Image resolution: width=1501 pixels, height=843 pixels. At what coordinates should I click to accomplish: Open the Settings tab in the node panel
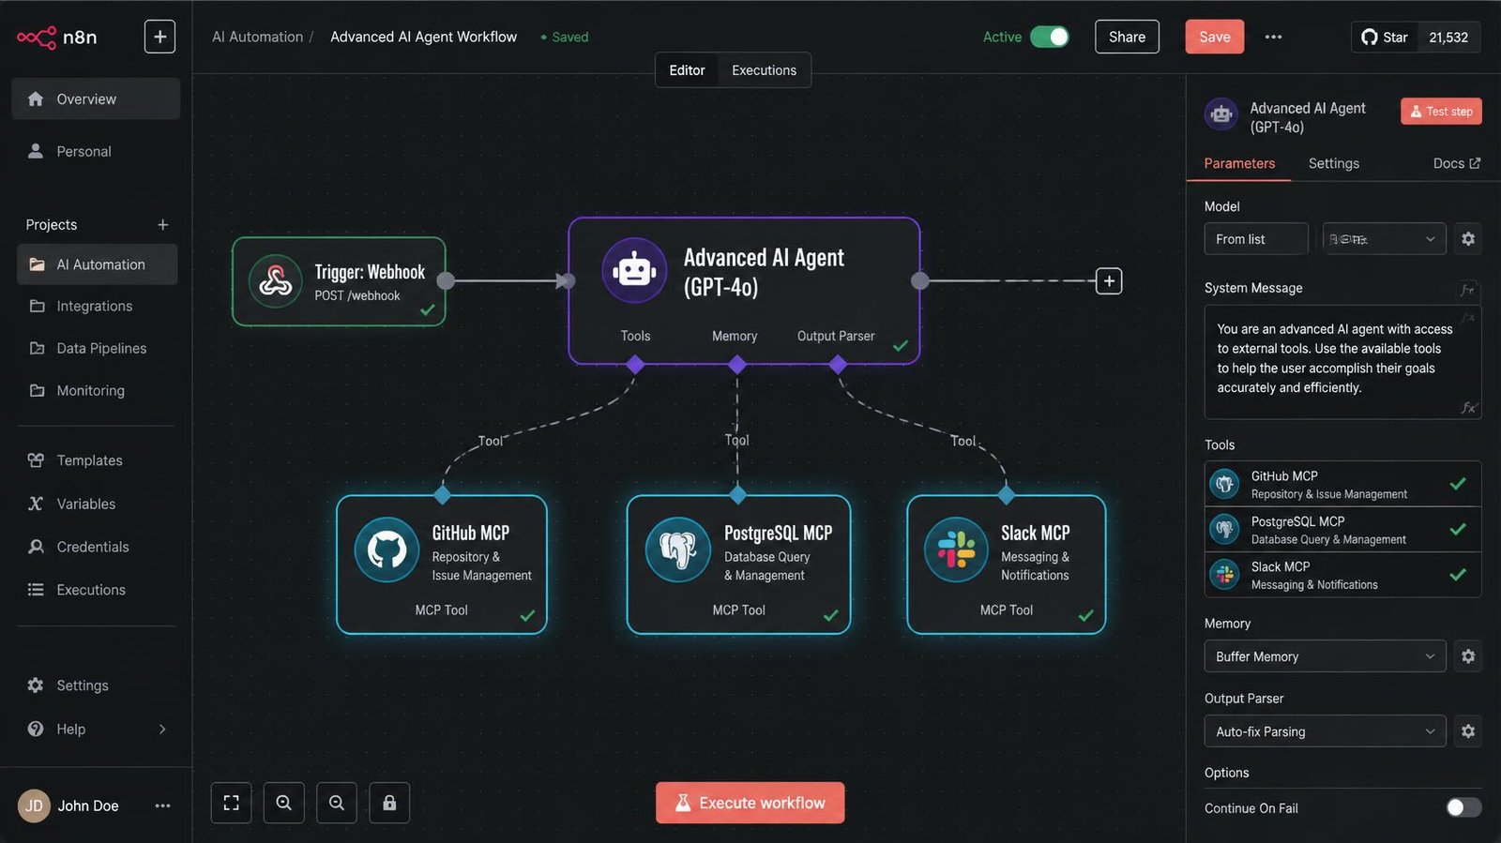[x=1333, y=163]
